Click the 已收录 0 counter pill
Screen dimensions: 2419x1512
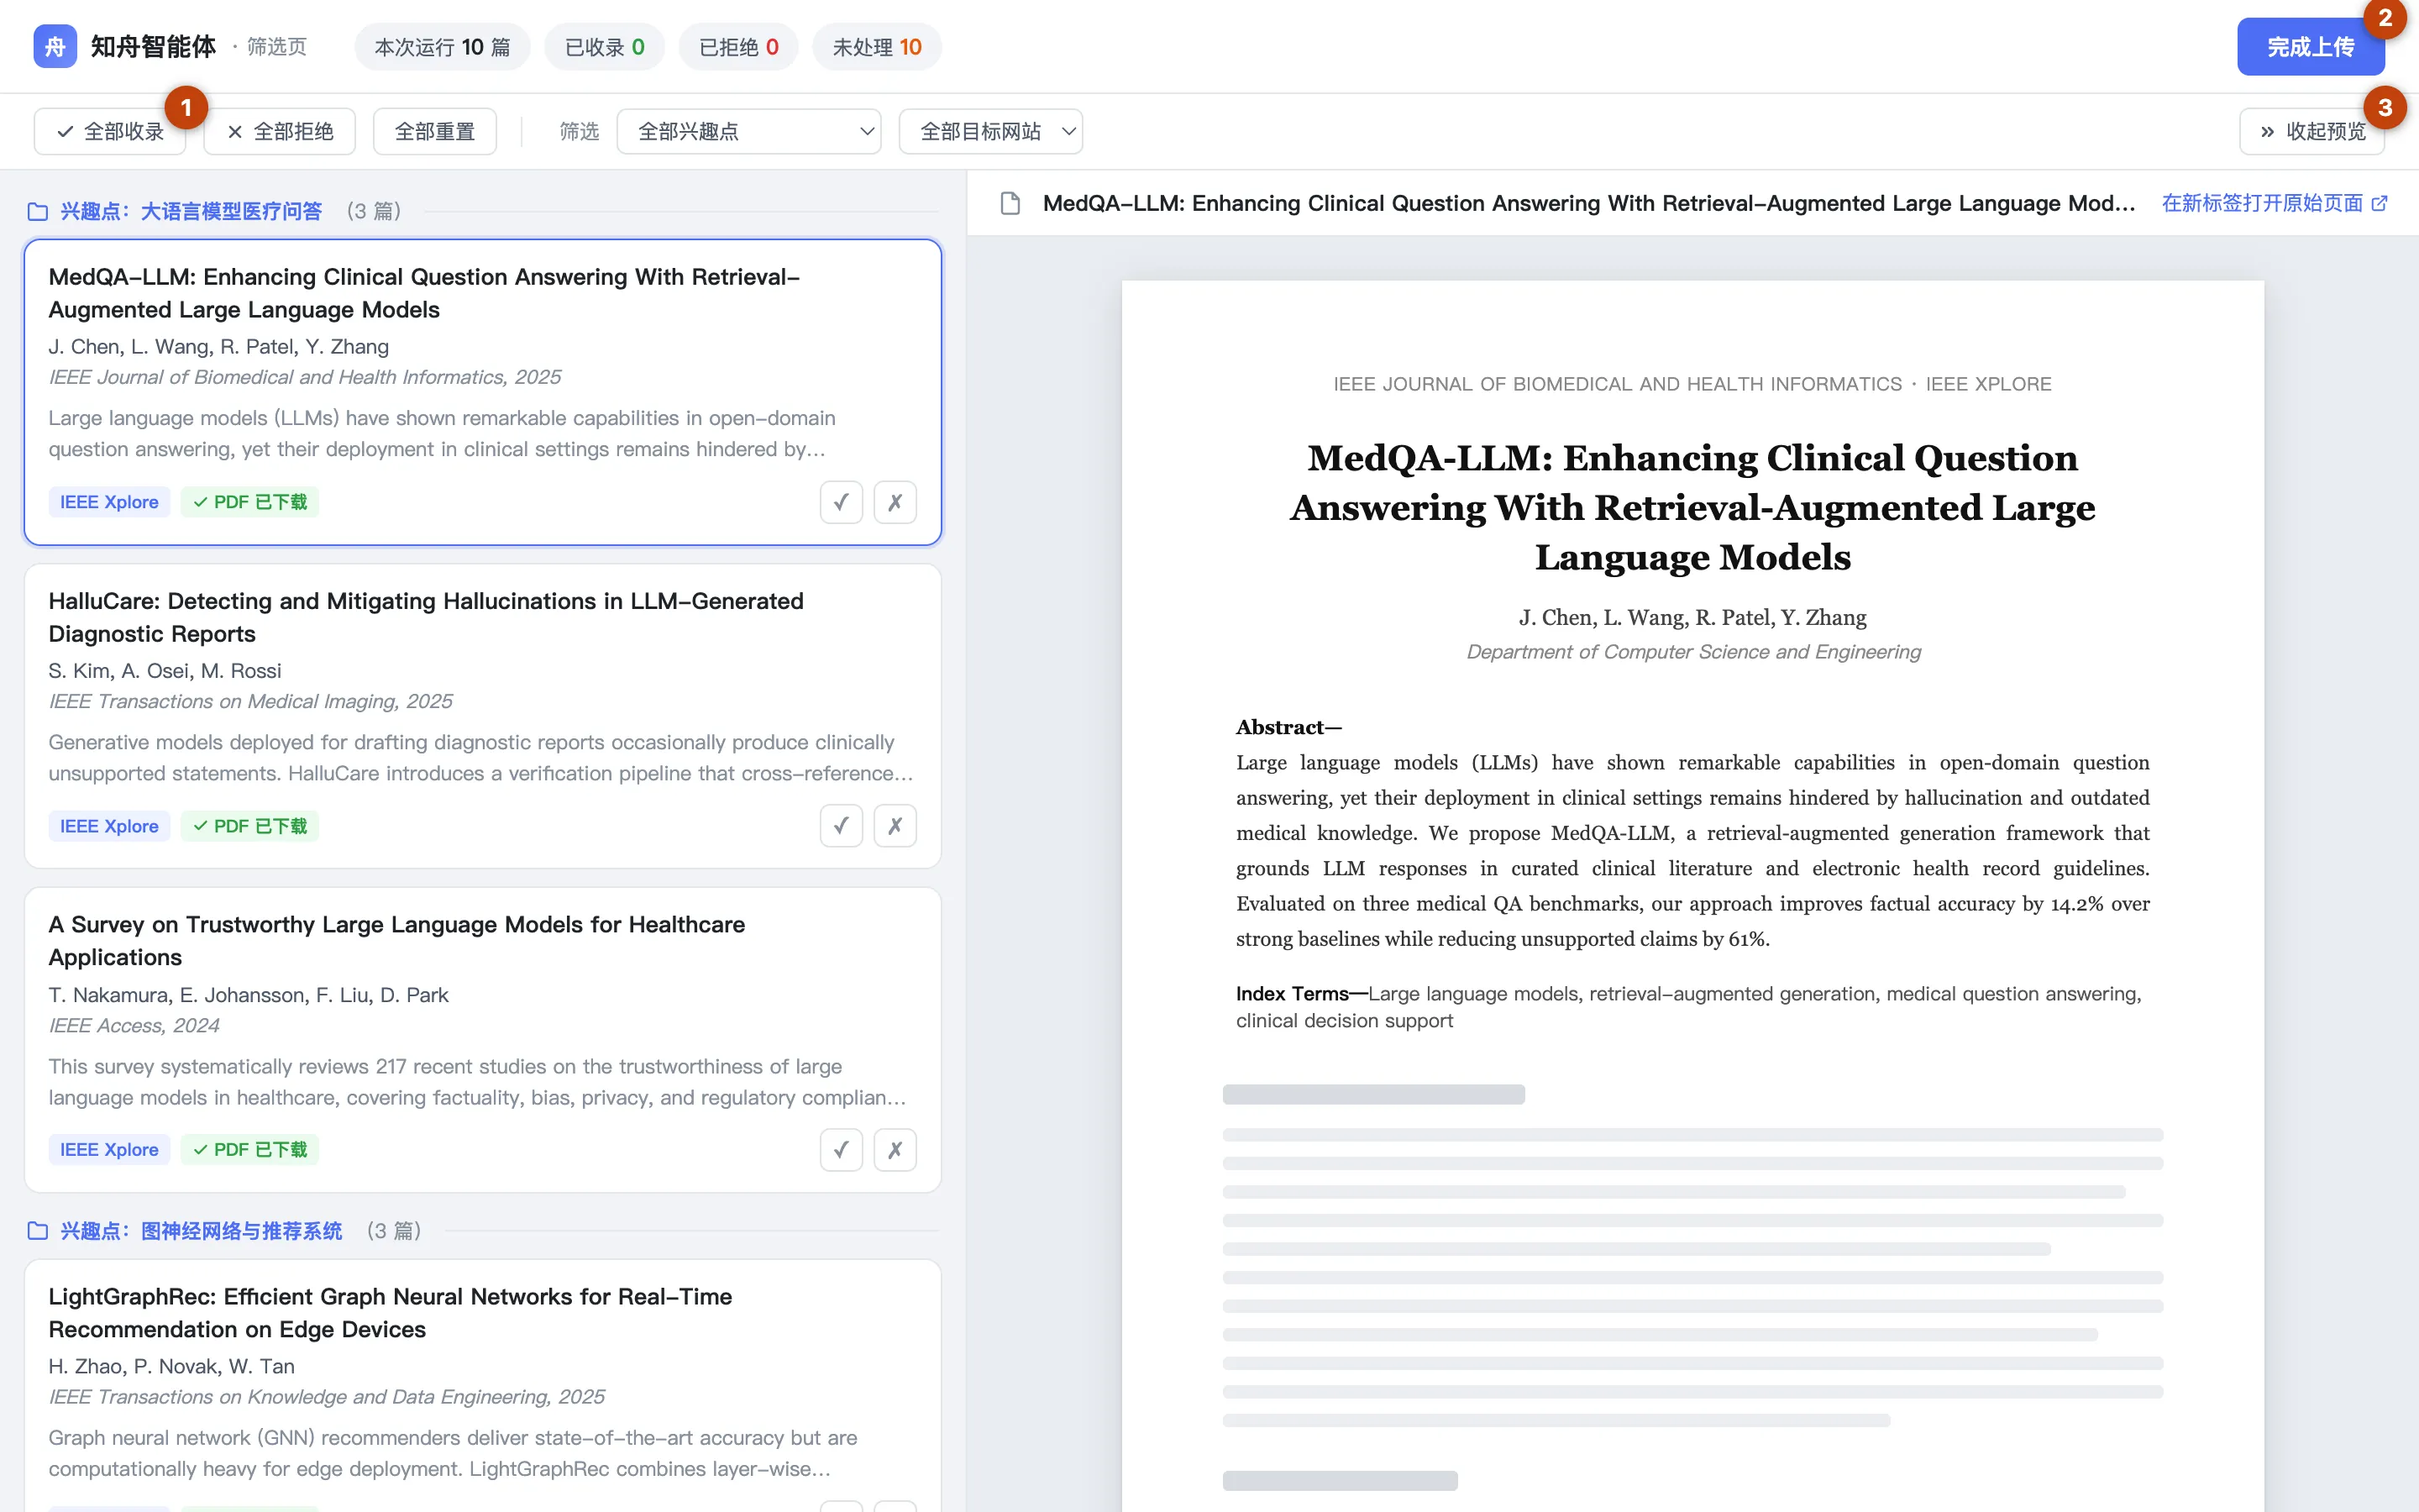pyautogui.click(x=605, y=47)
